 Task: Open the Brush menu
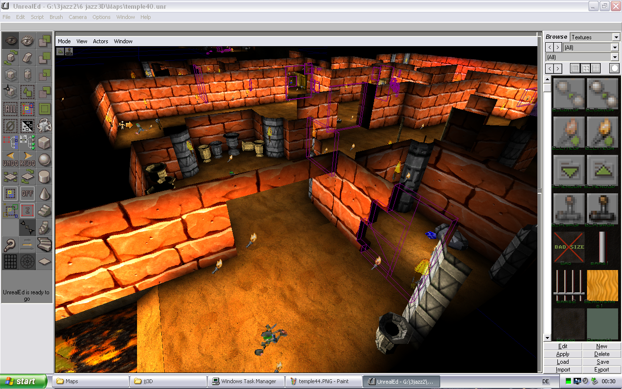point(56,17)
